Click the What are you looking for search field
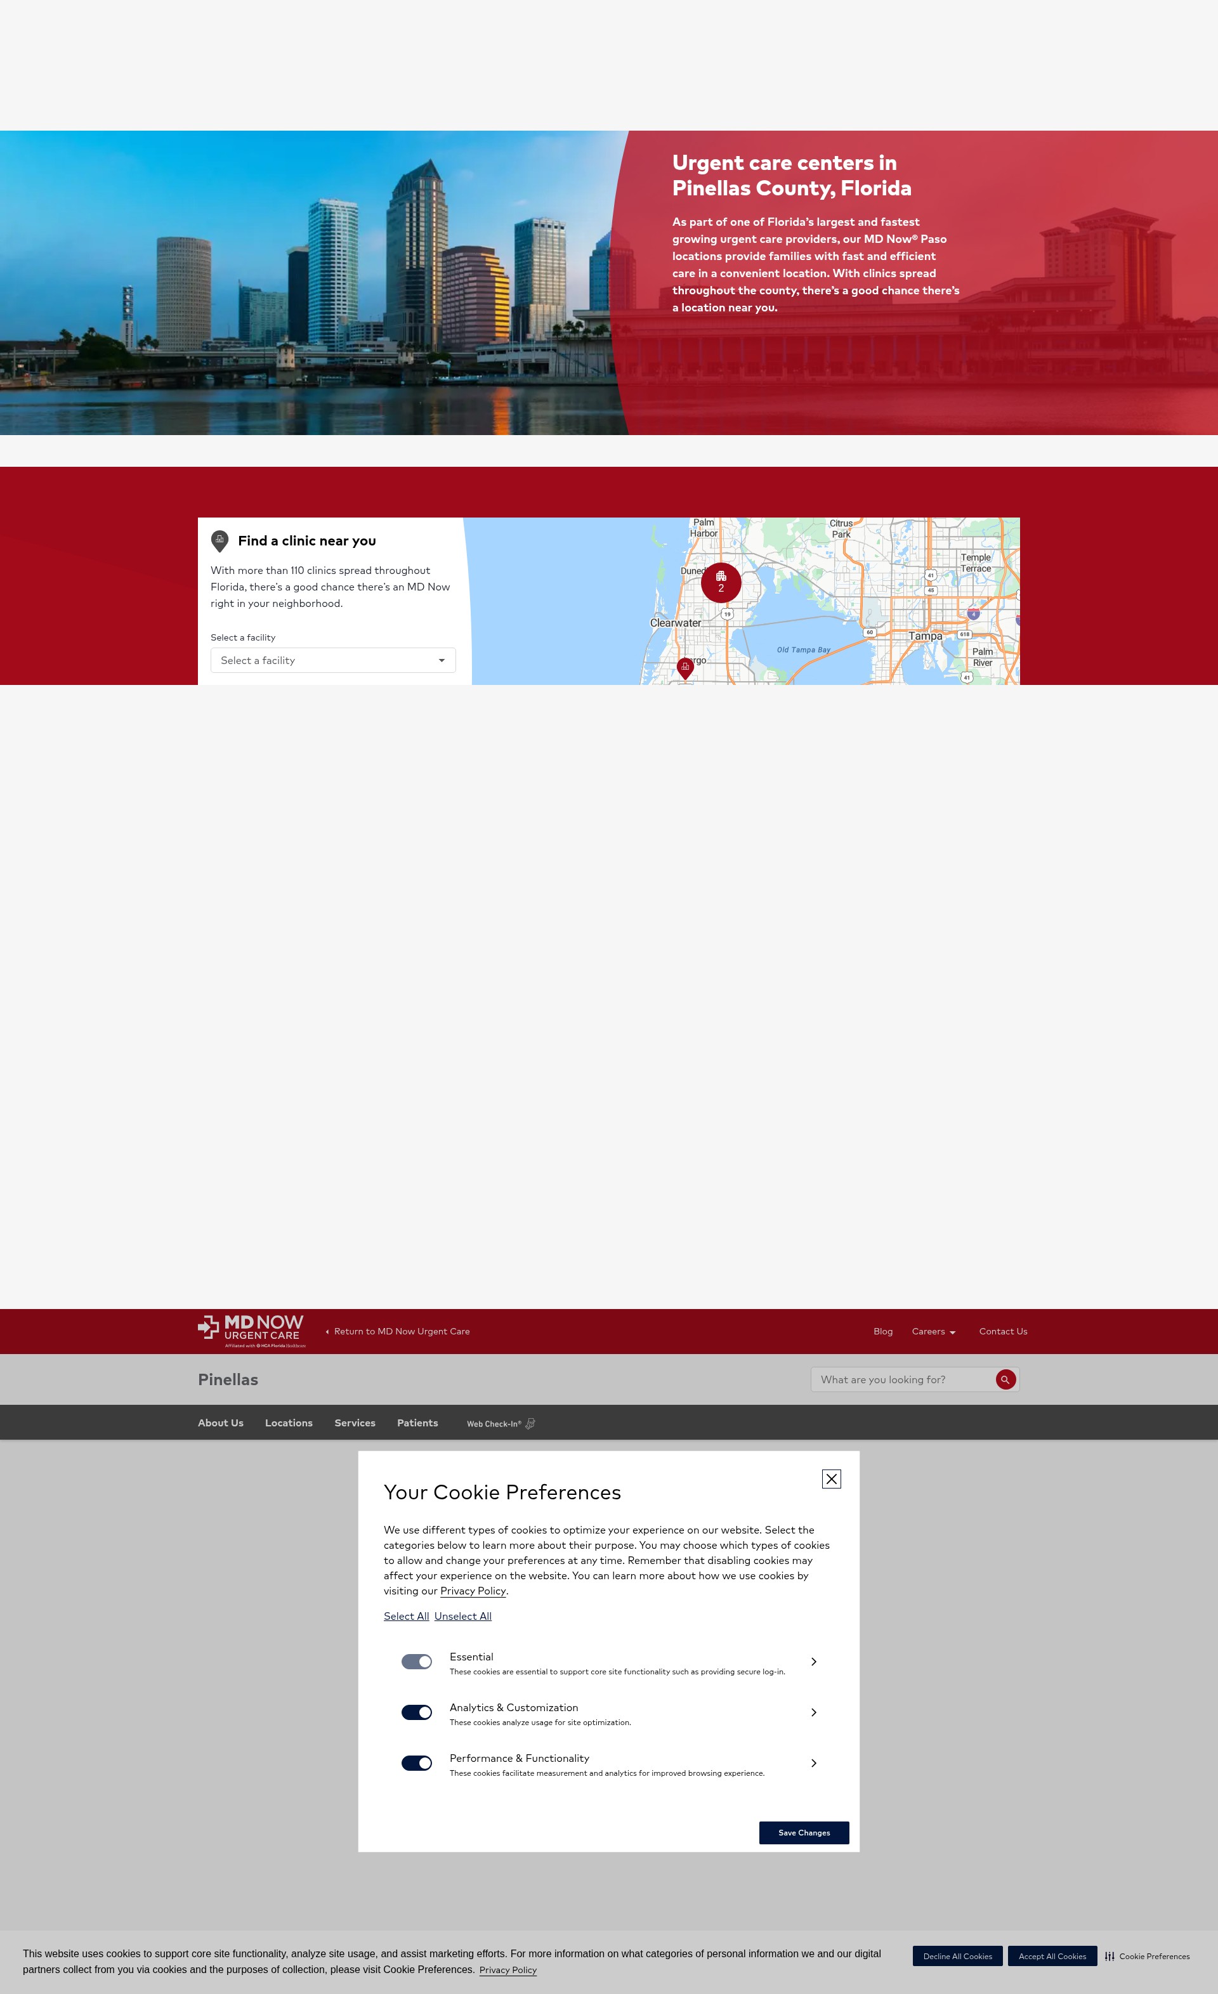1218x1994 pixels. [904, 1380]
